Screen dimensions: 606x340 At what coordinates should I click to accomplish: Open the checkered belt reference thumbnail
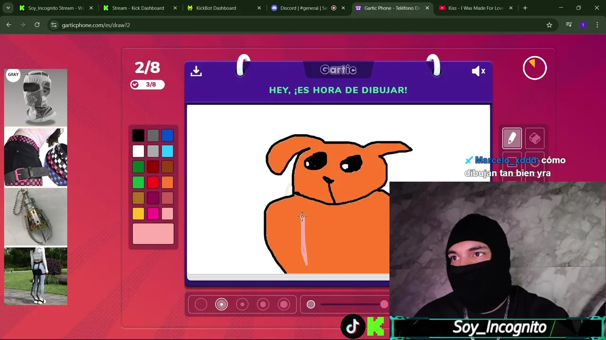tap(36, 157)
